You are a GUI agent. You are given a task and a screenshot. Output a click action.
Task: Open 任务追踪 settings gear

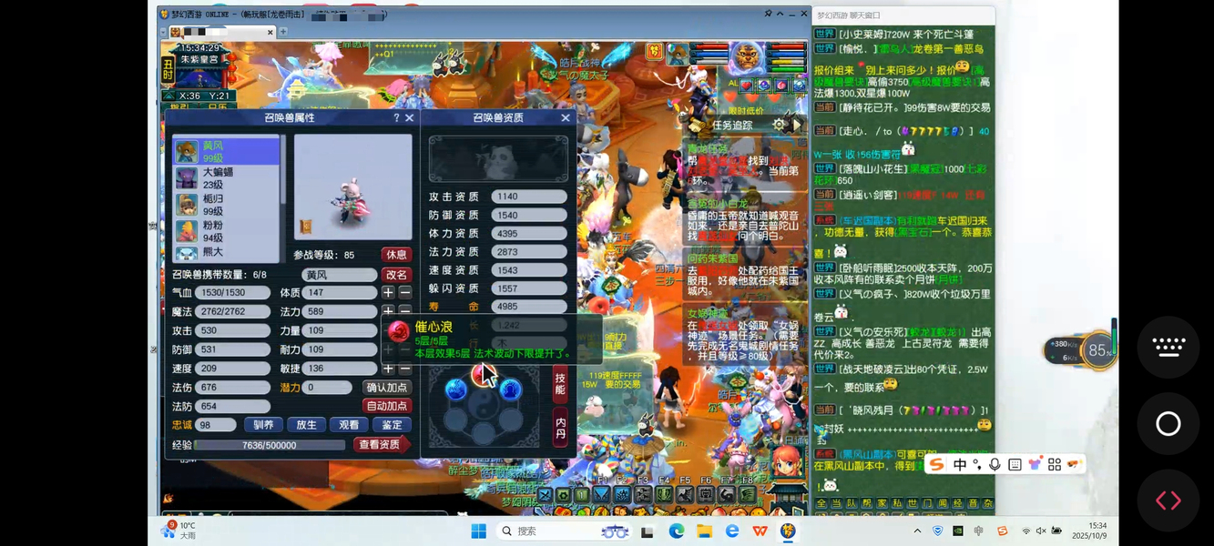(x=779, y=125)
